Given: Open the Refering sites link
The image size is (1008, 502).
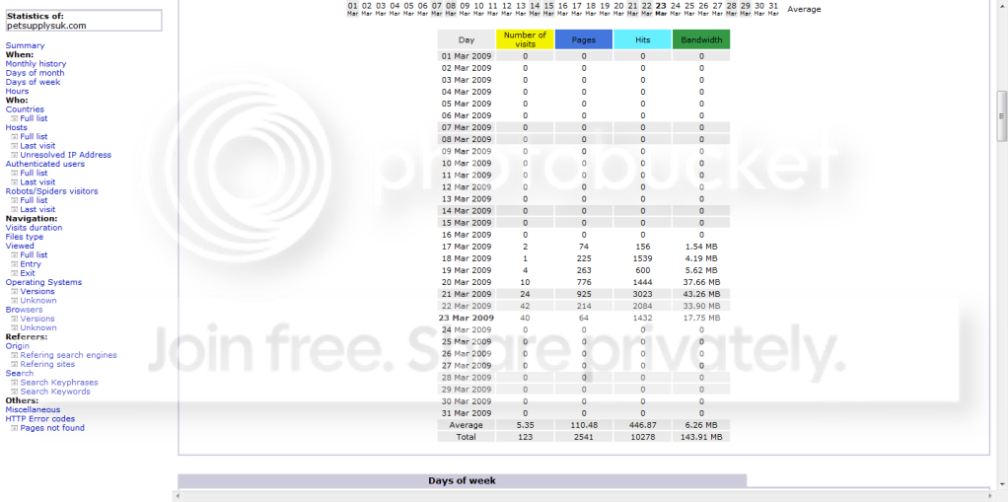Looking at the screenshot, I should (x=47, y=364).
